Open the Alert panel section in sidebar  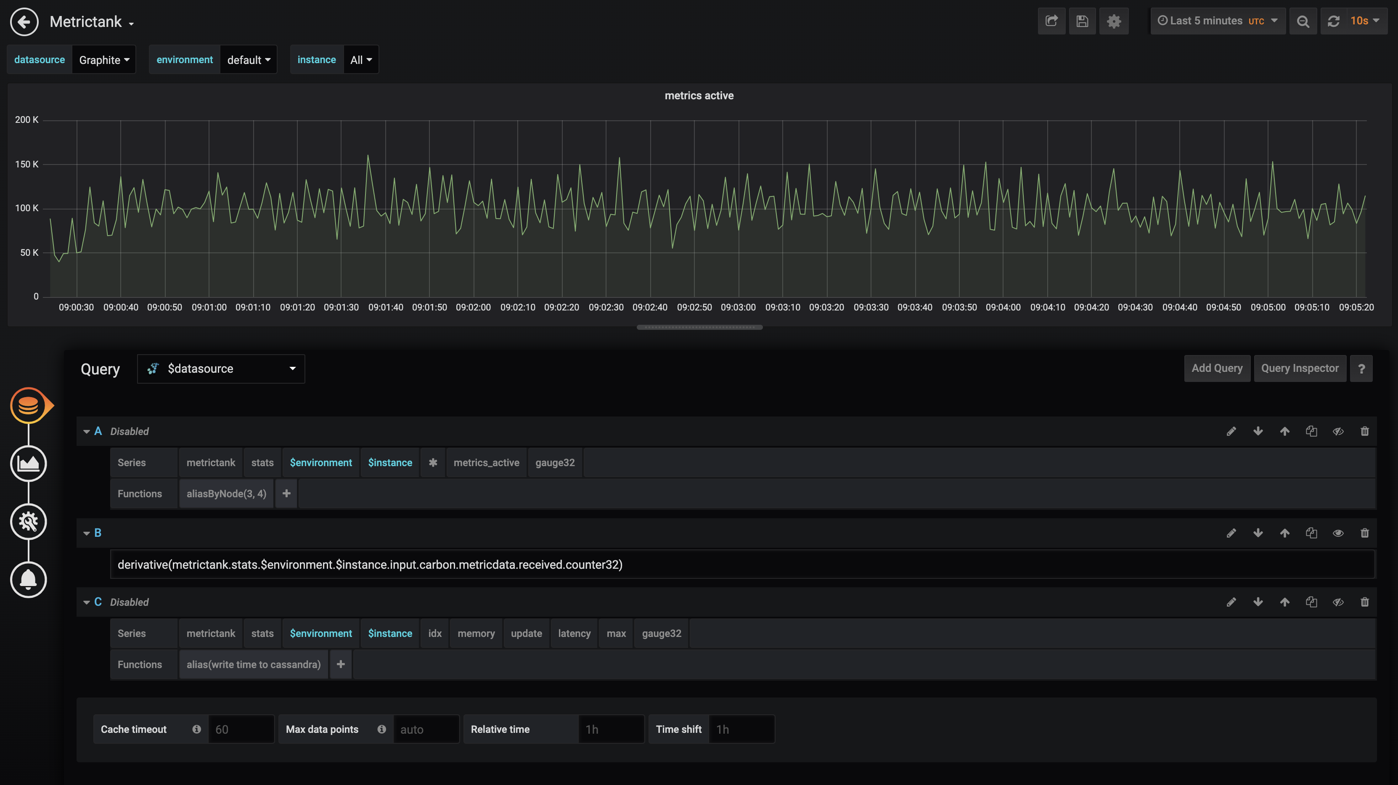tap(29, 579)
